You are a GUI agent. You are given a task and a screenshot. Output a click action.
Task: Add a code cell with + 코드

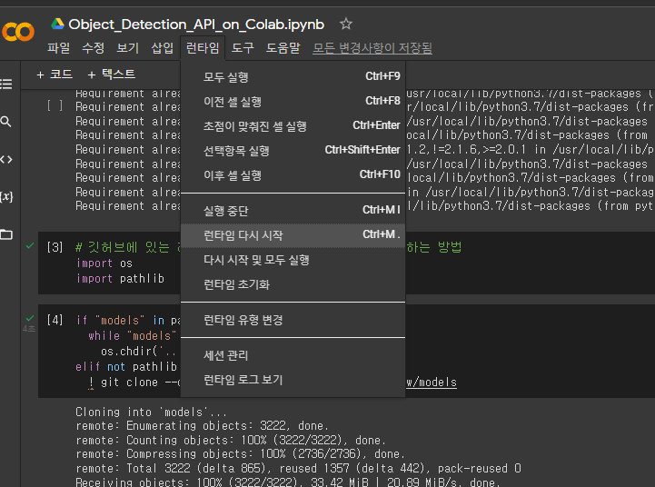(x=55, y=75)
